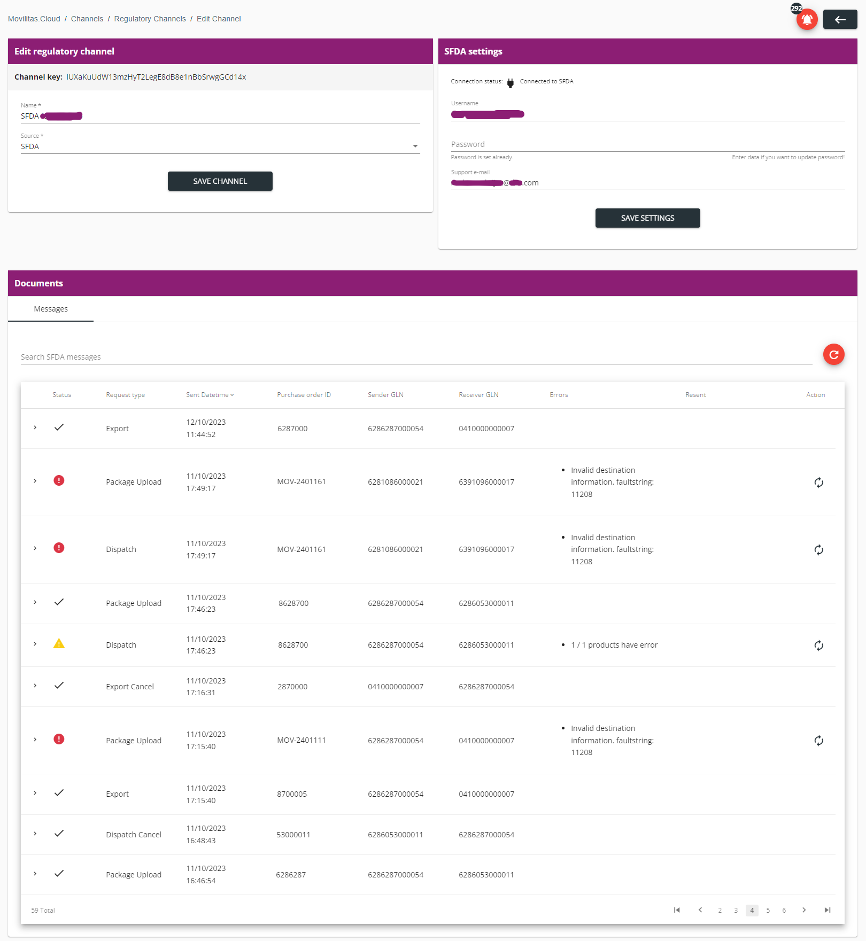Click the SFDA connection status plug icon
The height and width of the screenshot is (941, 866).
point(510,83)
